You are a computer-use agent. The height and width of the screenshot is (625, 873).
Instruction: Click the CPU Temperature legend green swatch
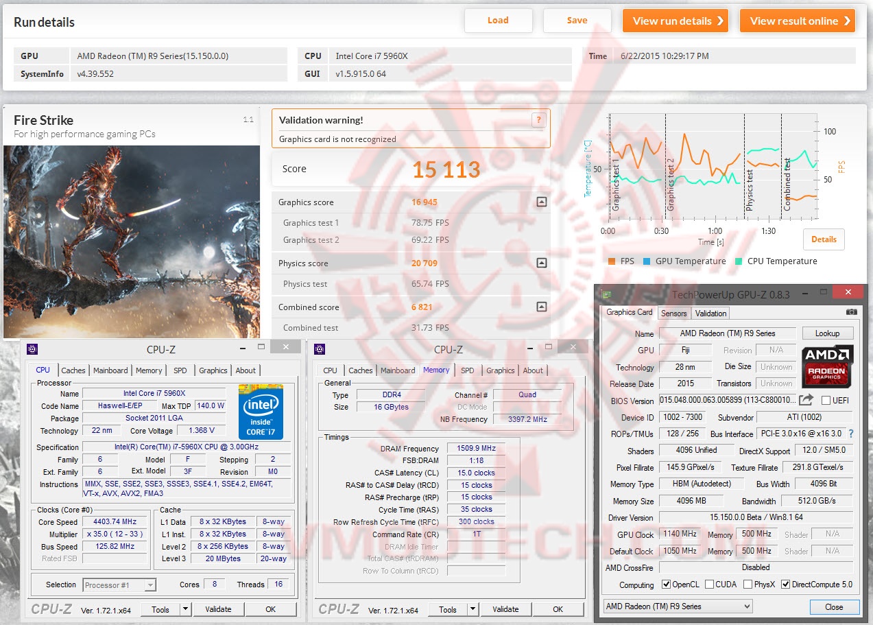739,261
